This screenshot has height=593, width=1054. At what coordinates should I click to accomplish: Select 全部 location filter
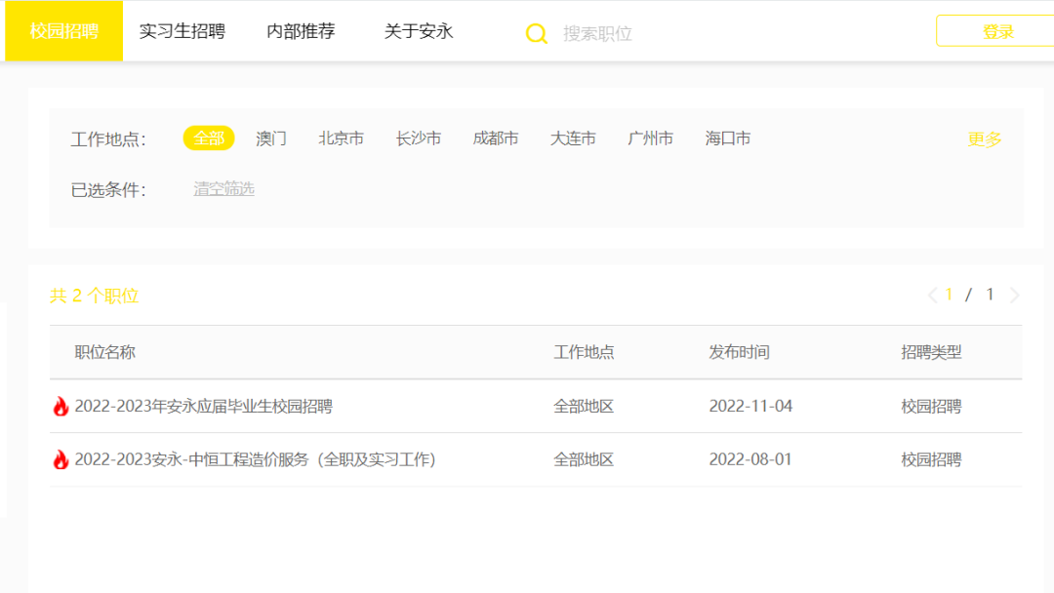[209, 138]
